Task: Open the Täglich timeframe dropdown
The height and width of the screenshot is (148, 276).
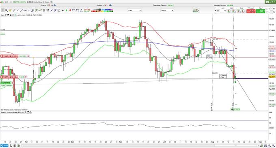Action: pos(167,11)
